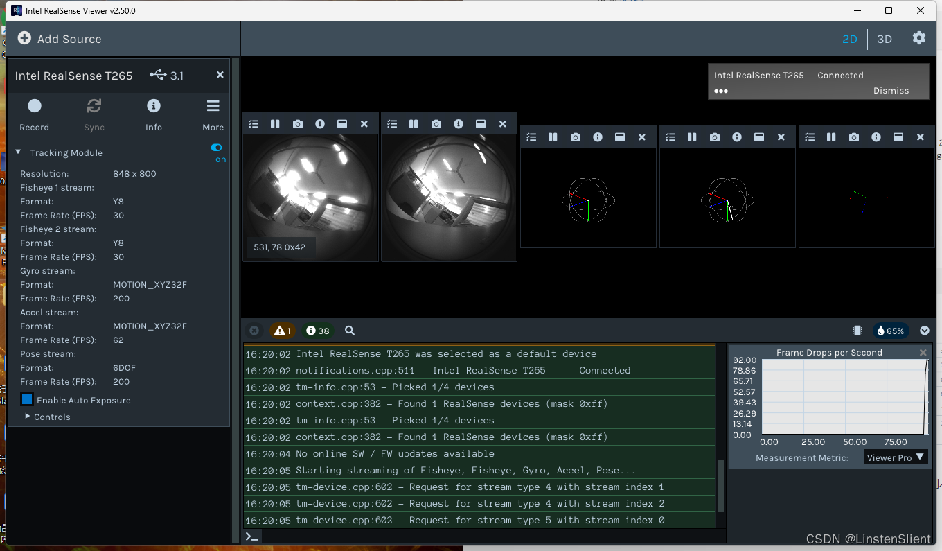The height and width of the screenshot is (551, 942).
Task: Select log line 'Intel RealSense T265 was selected as a default device'
Action: (479, 353)
